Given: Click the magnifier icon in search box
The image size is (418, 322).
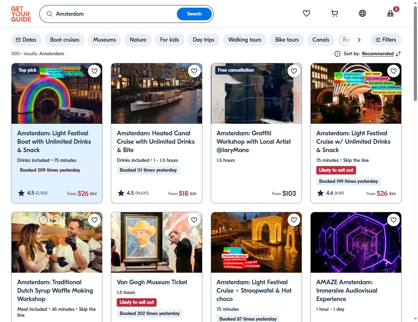Looking at the screenshot, I should [x=50, y=14].
